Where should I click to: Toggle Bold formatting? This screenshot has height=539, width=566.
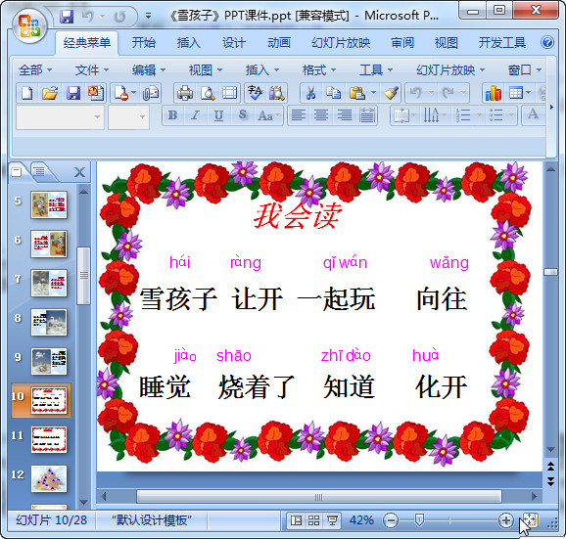pyautogui.click(x=173, y=115)
